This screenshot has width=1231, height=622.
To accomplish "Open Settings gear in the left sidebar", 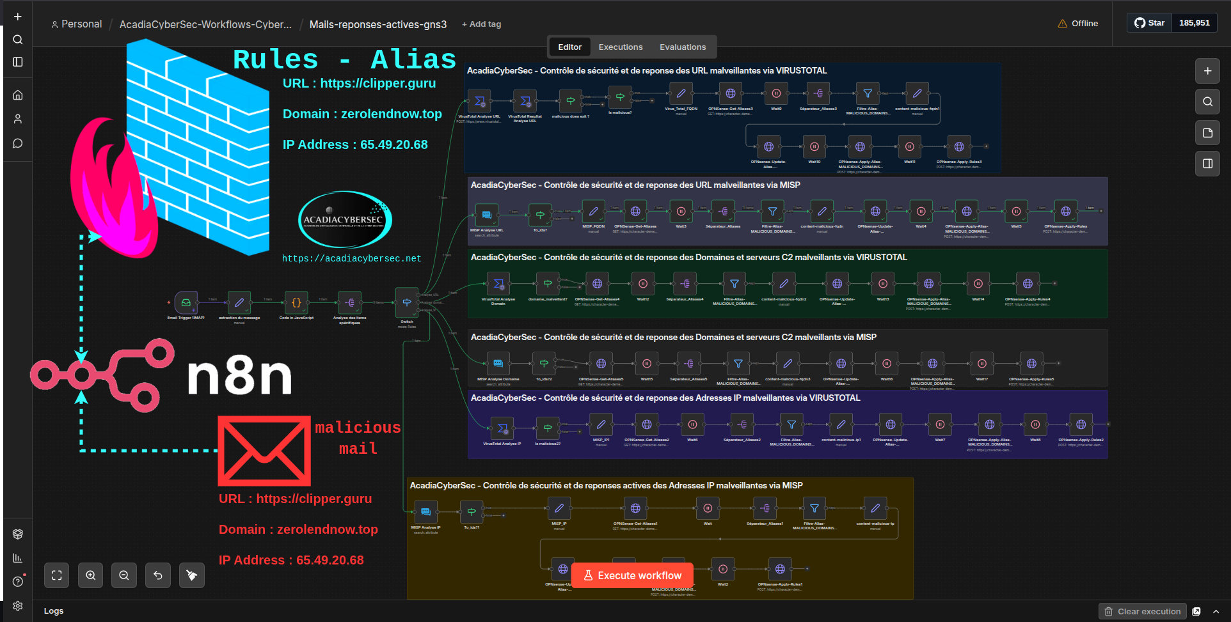I will [x=18, y=606].
